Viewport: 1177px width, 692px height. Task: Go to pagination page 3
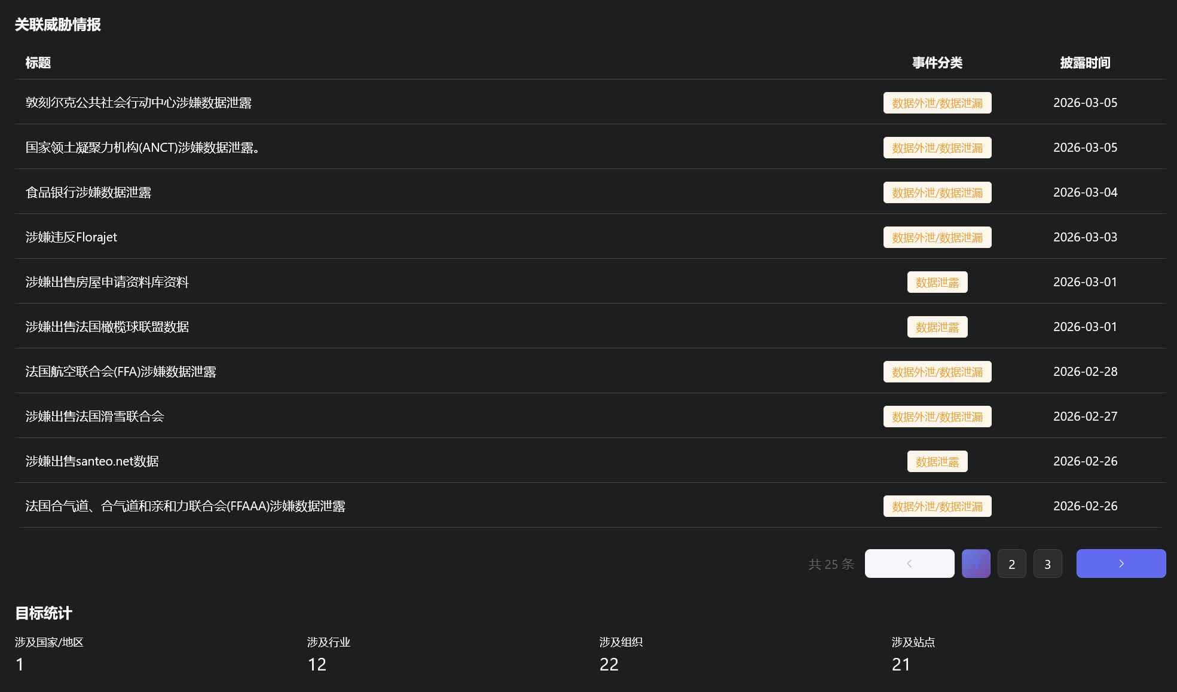[x=1047, y=564]
